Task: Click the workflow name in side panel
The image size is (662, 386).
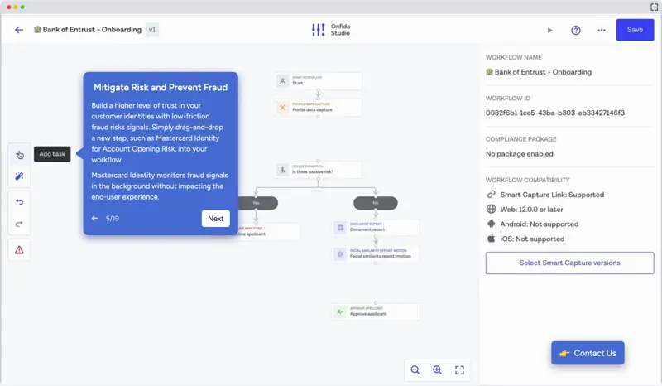Action: (539, 72)
